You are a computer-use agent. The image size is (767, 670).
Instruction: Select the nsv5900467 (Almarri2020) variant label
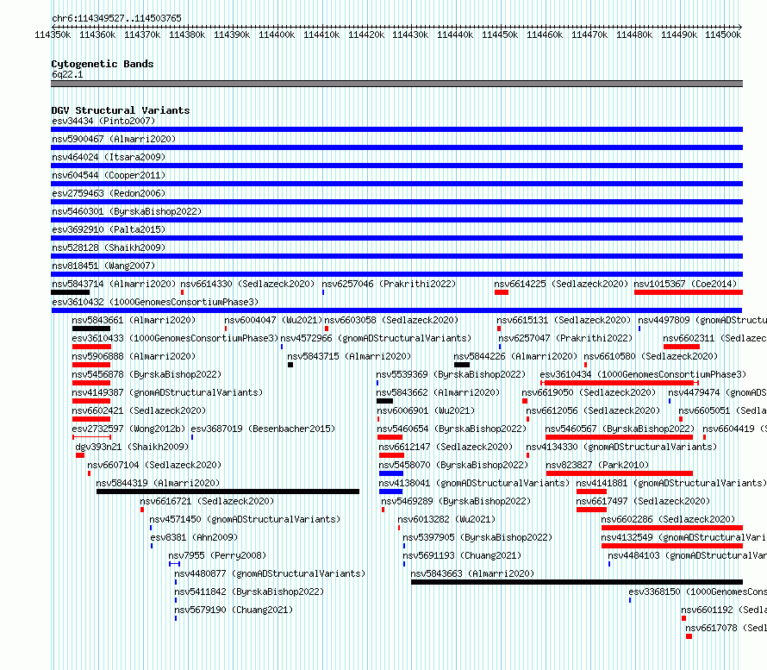pos(114,139)
